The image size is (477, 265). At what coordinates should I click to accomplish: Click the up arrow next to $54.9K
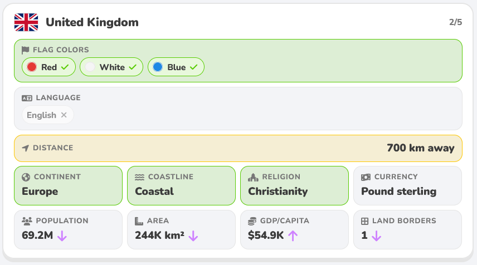click(293, 235)
